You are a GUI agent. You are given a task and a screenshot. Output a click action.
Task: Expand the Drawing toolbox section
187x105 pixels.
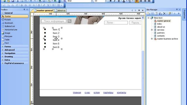click(3, 57)
